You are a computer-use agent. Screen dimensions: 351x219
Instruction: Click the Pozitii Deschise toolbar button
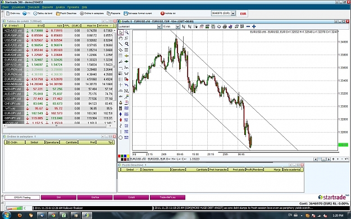[x=66, y=13]
